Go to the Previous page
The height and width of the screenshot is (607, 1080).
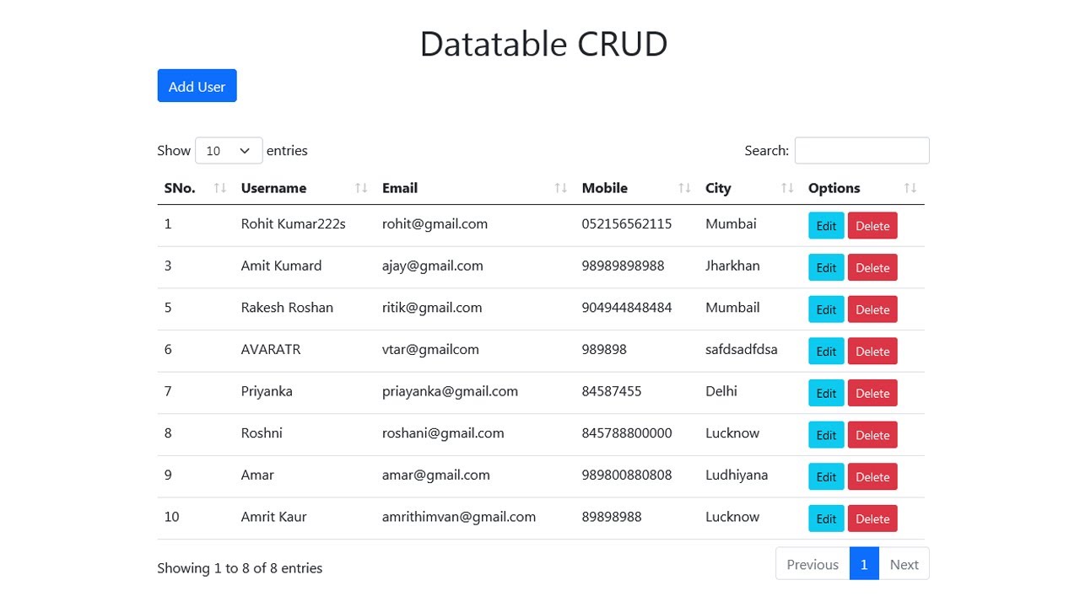[x=813, y=565]
